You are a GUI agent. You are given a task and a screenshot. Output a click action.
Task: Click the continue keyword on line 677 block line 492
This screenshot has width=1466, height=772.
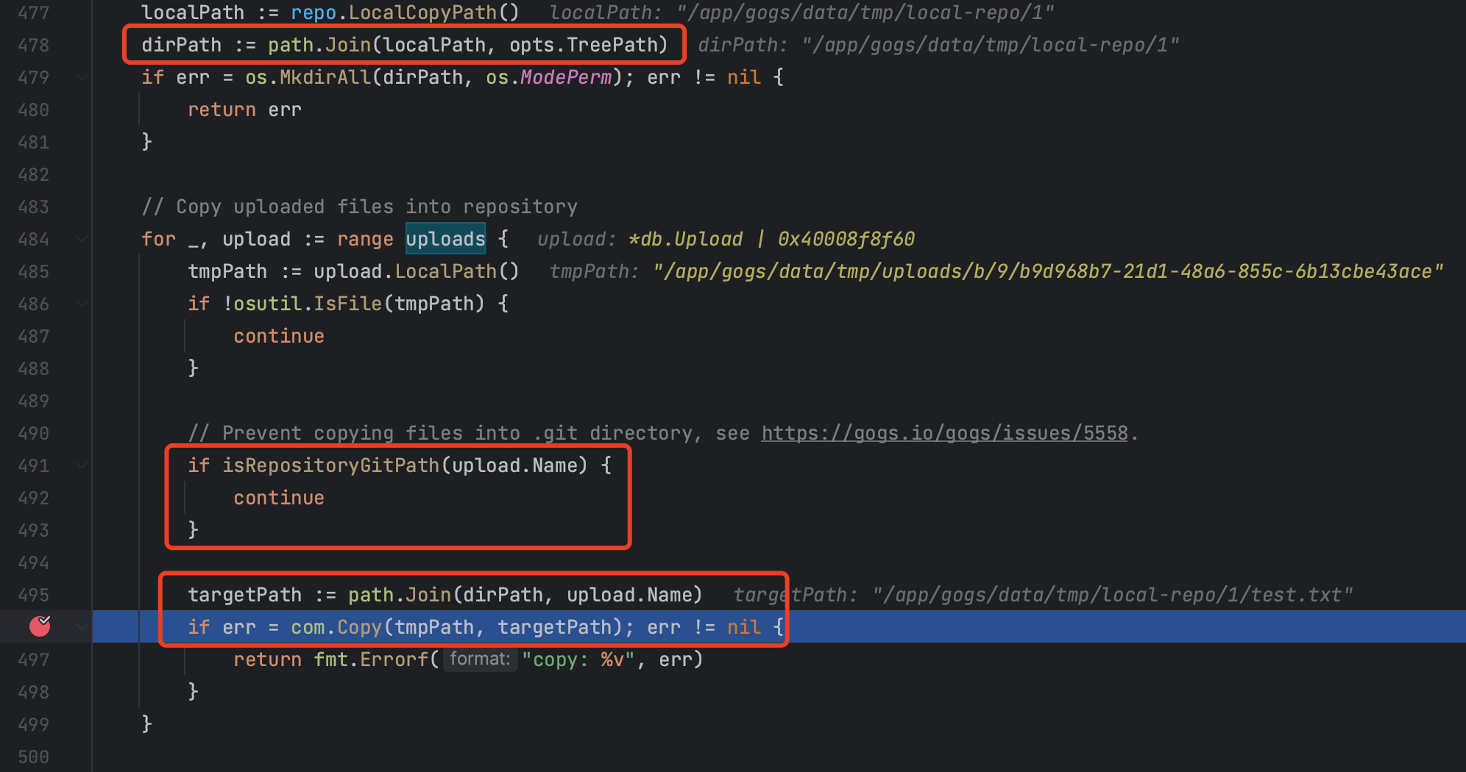coord(279,498)
